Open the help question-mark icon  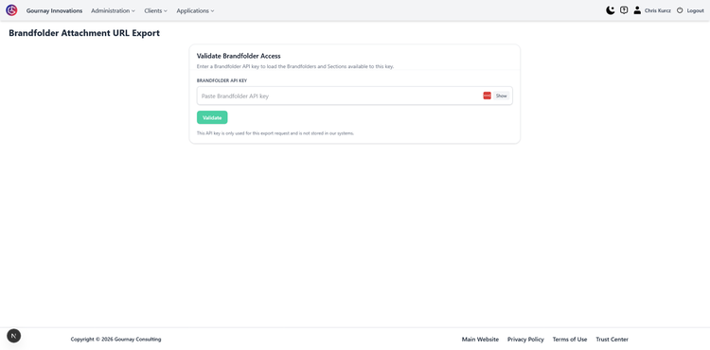pyautogui.click(x=624, y=10)
